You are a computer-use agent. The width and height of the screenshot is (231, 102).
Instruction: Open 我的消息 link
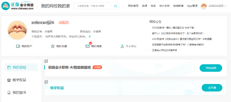point(96,46)
